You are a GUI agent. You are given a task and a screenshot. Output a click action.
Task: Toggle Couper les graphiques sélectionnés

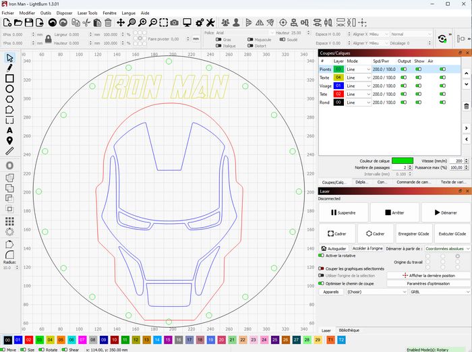321,268
